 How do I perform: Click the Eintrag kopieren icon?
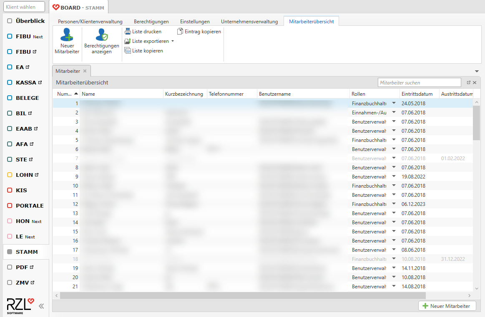(180, 32)
